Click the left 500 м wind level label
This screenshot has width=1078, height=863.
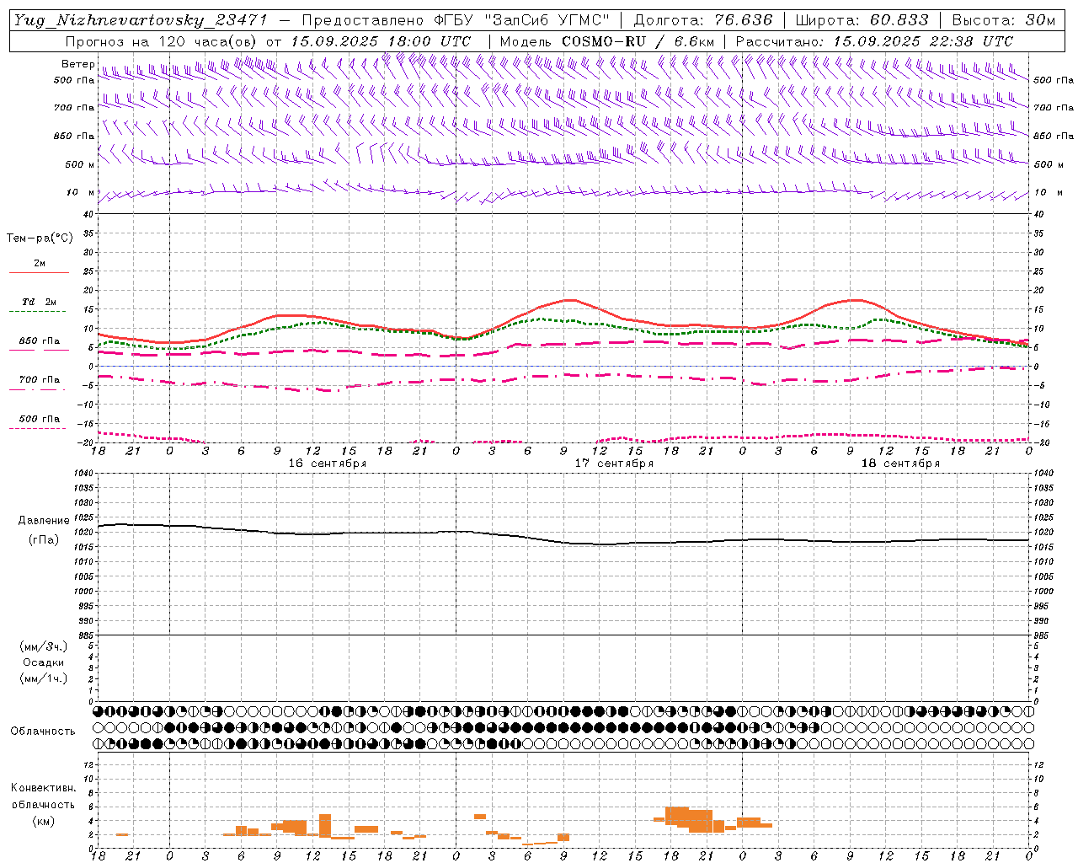point(80,164)
